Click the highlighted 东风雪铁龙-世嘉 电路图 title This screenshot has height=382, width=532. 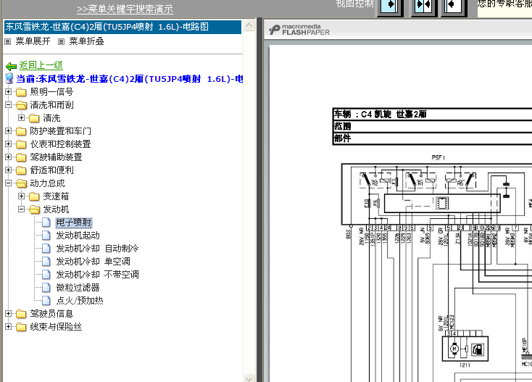pos(122,27)
